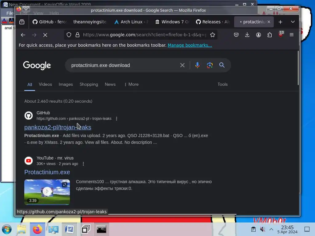The image size is (315, 236).
Task: Open Word document from taskbar
Action: tap(70, 229)
